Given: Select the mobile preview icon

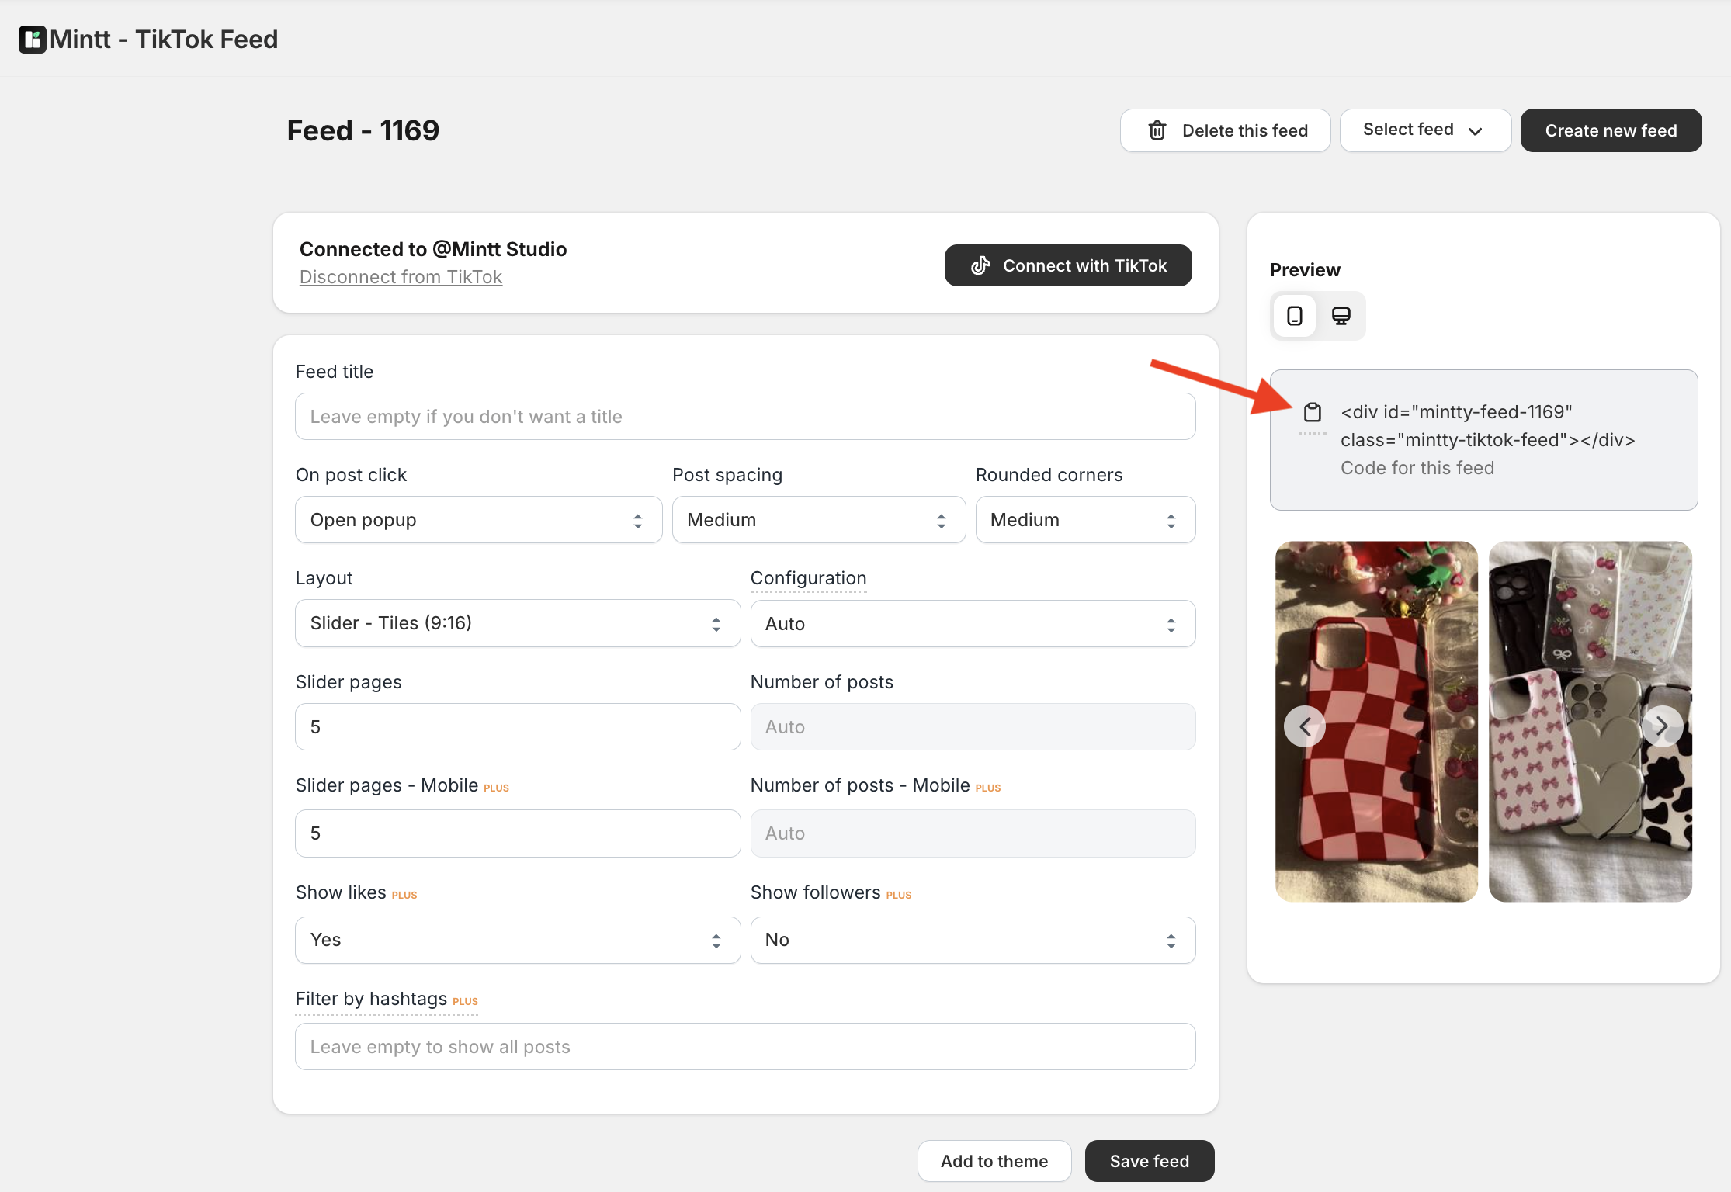Looking at the screenshot, I should (1293, 316).
